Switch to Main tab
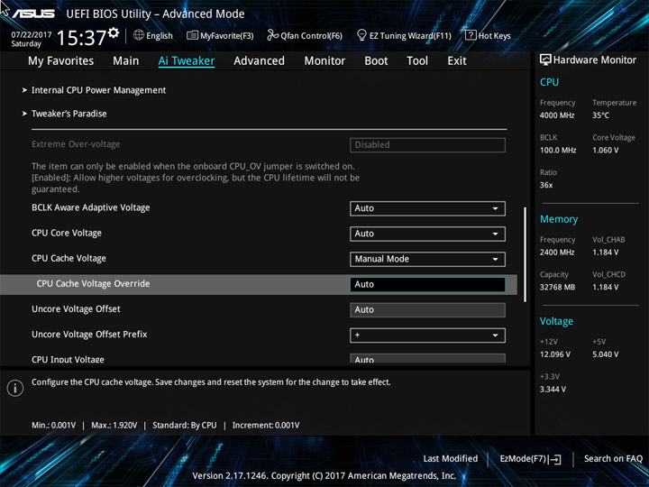 pyautogui.click(x=126, y=61)
